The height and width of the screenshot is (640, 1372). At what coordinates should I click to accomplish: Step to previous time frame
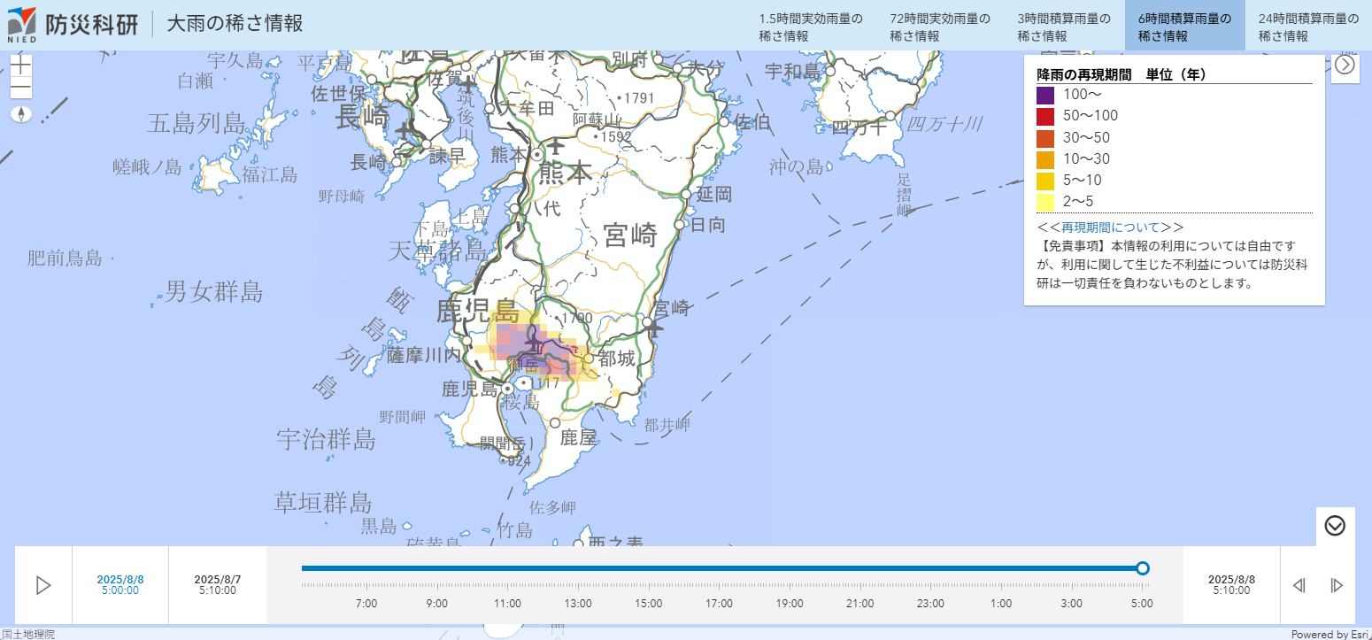1299,585
